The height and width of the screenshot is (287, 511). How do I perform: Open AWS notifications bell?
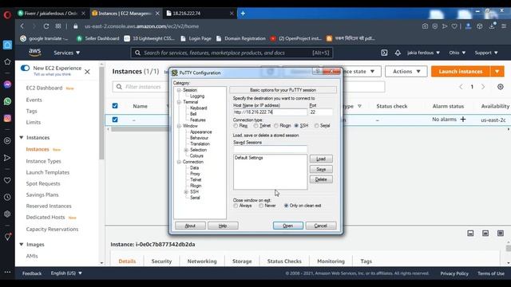(398, 53)
